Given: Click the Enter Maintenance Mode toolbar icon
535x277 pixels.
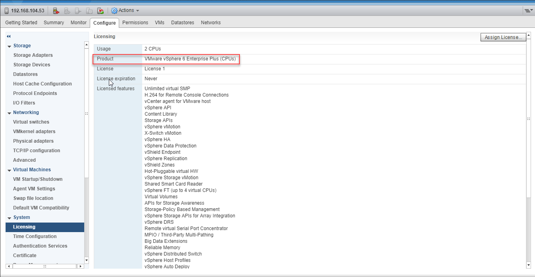Looking at the screenshot, I should point(56,10).
